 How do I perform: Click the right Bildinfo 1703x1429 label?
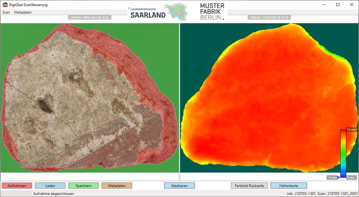(269, 17)
